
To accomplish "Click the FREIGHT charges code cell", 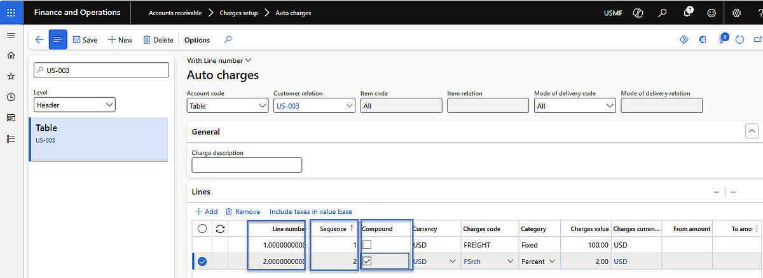I will point(488,245).
